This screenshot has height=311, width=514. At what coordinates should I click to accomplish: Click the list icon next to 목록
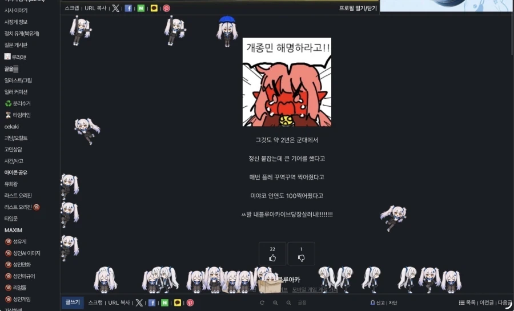(x=461, y=302)
